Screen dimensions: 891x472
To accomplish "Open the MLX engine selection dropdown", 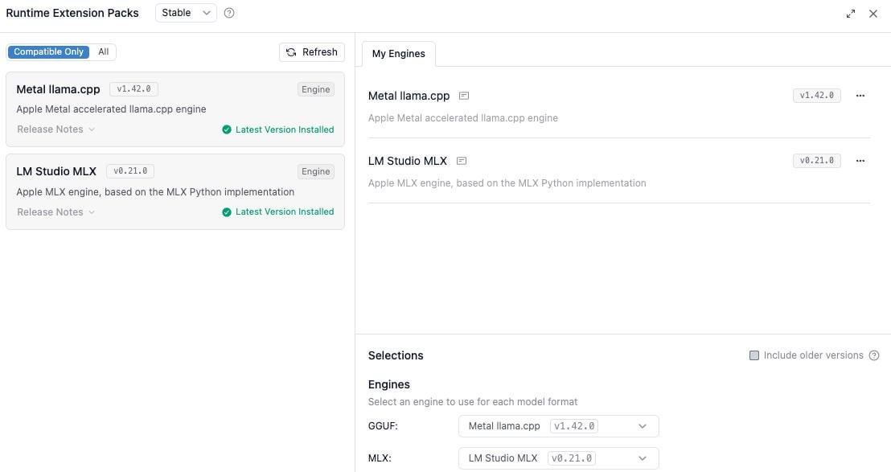I will (559, 458).
